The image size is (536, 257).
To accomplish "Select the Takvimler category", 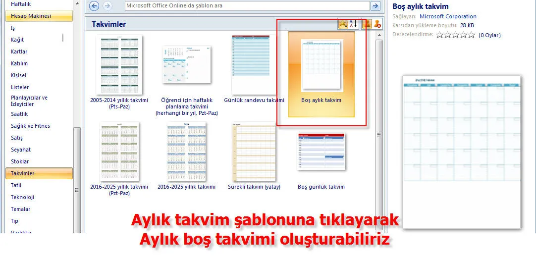I will tap(39, 173).
